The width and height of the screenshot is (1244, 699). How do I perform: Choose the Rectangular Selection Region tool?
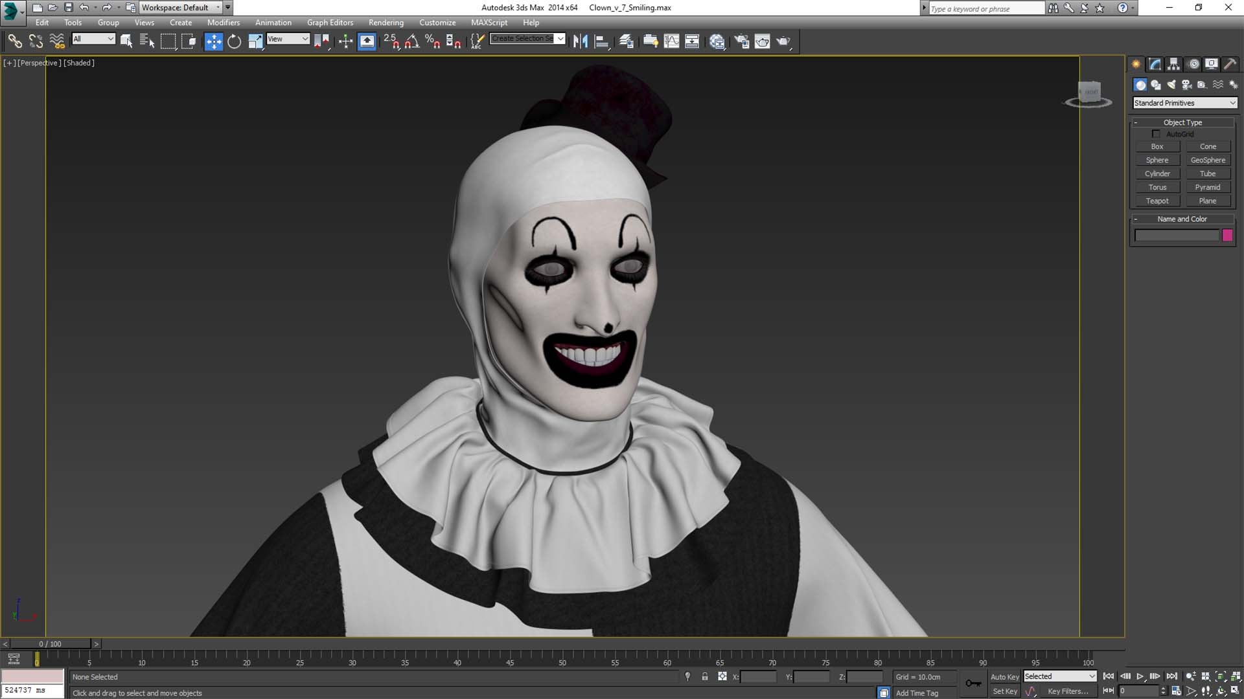point(168,41)
